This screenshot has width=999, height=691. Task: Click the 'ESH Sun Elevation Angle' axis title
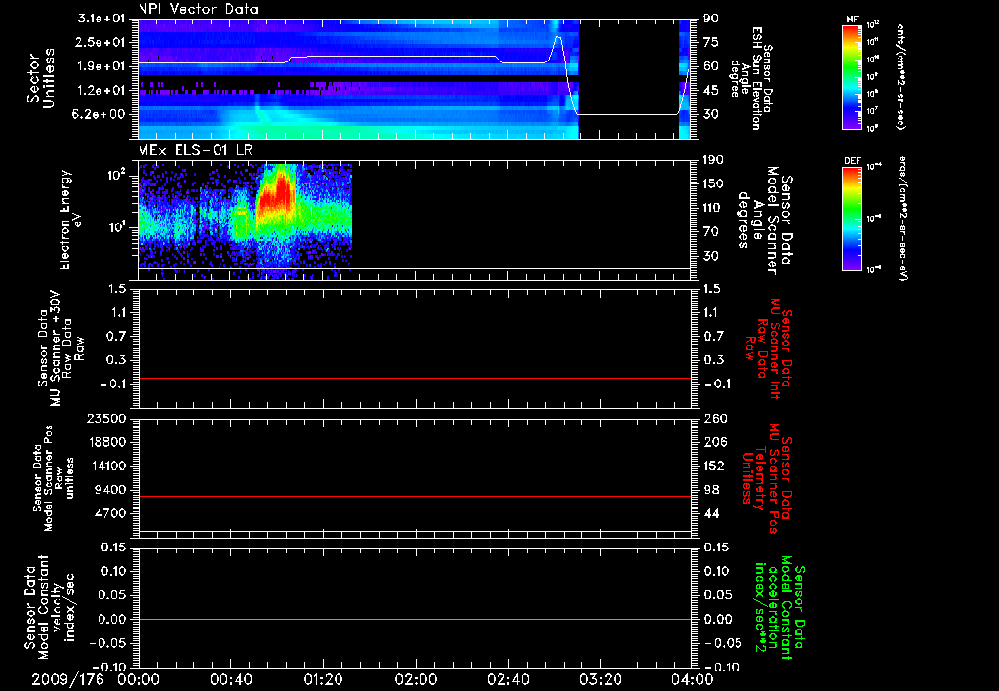pyautogui.click(x=750, y=78)
